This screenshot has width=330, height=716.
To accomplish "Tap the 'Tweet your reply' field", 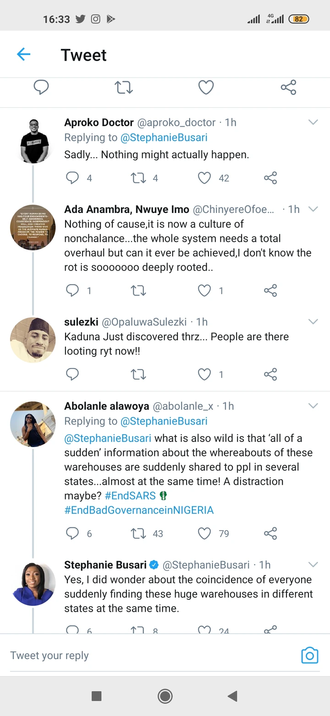I will pyautogui.click(x=137, y=655).
